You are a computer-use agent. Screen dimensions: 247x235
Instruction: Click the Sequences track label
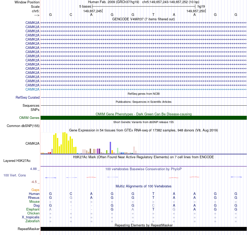click(x=31, y=105)
